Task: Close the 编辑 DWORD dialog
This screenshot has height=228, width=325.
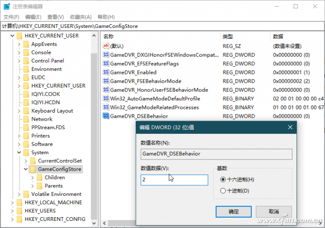Action: 290,127
